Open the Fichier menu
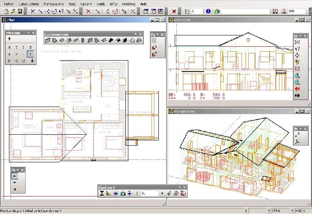The height and width of the screenshot is (214, 312). pyautogui.click(x=9, y=4)
